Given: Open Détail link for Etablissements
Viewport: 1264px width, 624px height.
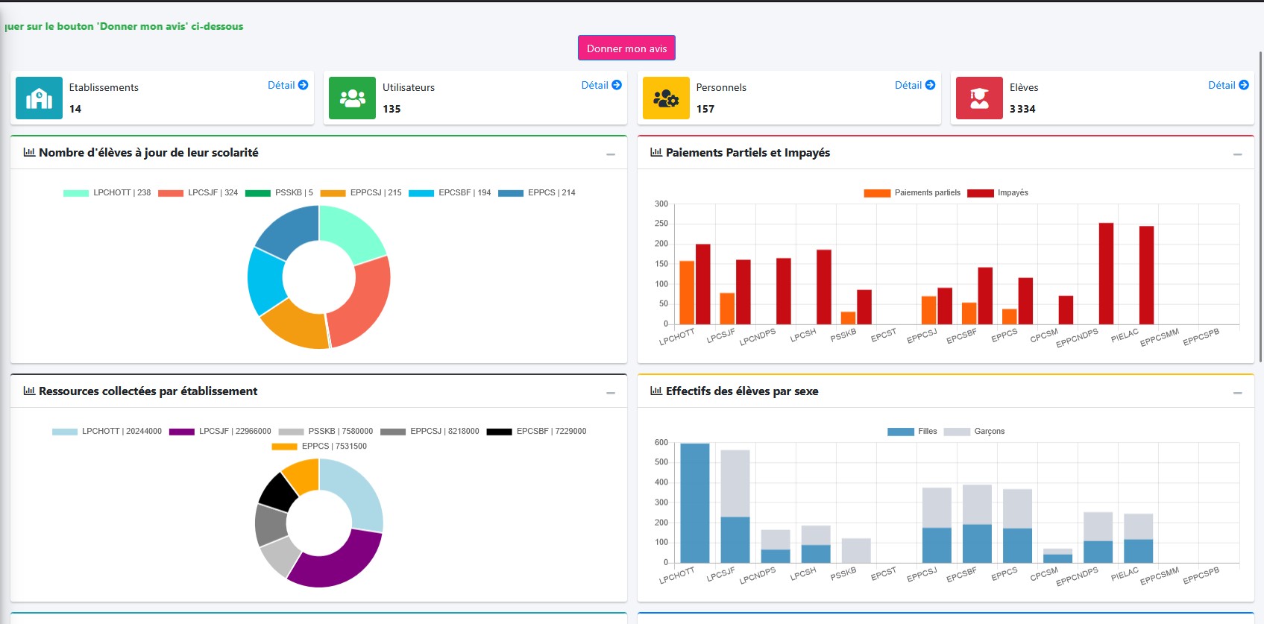Looking at the screenshot, I should 287,86.
